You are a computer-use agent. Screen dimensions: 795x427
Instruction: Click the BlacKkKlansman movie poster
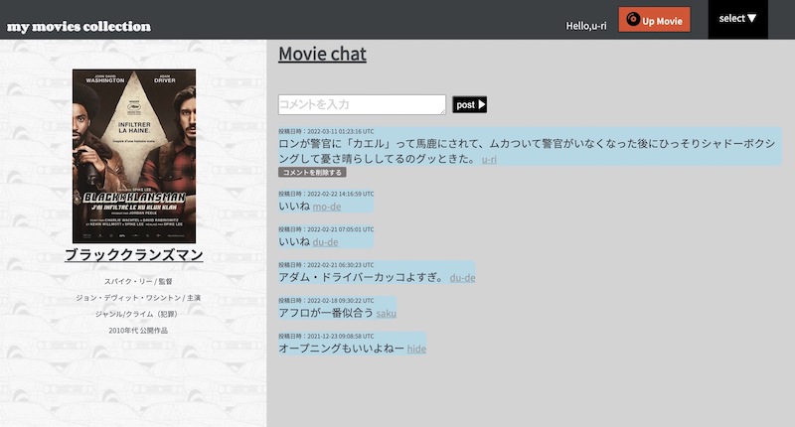(134, 156)
